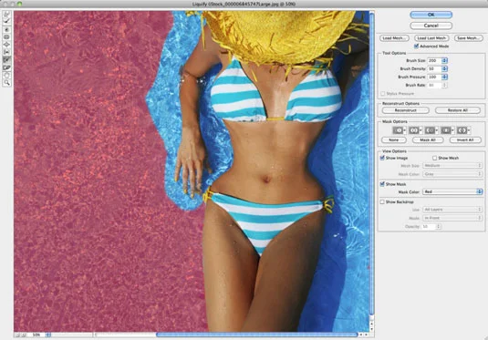The image size is (488, 340).
Task: Open the Brush Density slider arrow
Action: (445, 68)
